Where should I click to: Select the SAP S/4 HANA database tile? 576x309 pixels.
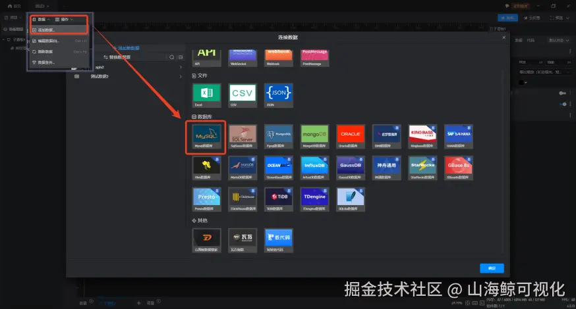(459, 137)
